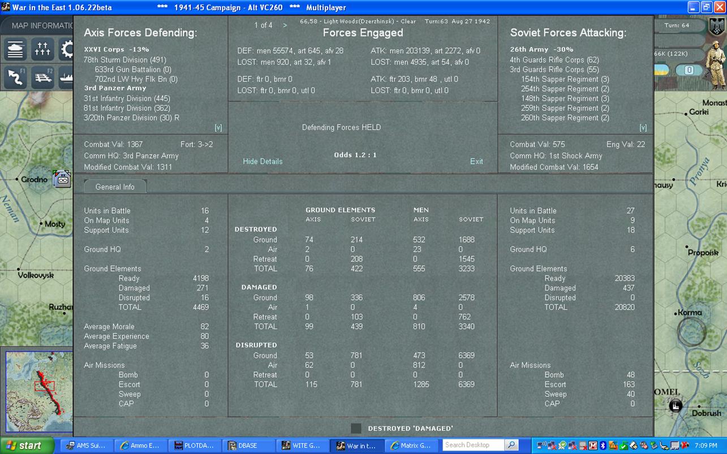The height and width of the screenshot is (454, 727).
Task: Select the F1 move mode arrow icon
Action: pyautogui.click(x=16, y=77)
